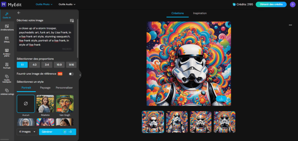Open the user avatar D menu

pos(293,4)
